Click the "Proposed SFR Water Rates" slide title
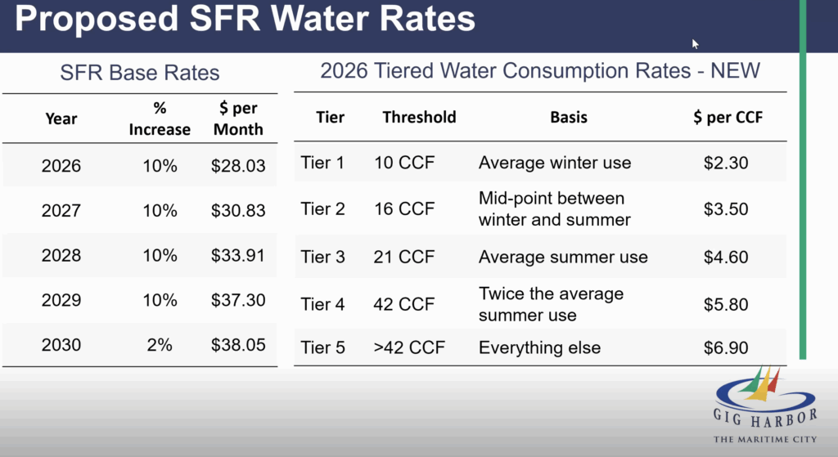 coord(245,19)
